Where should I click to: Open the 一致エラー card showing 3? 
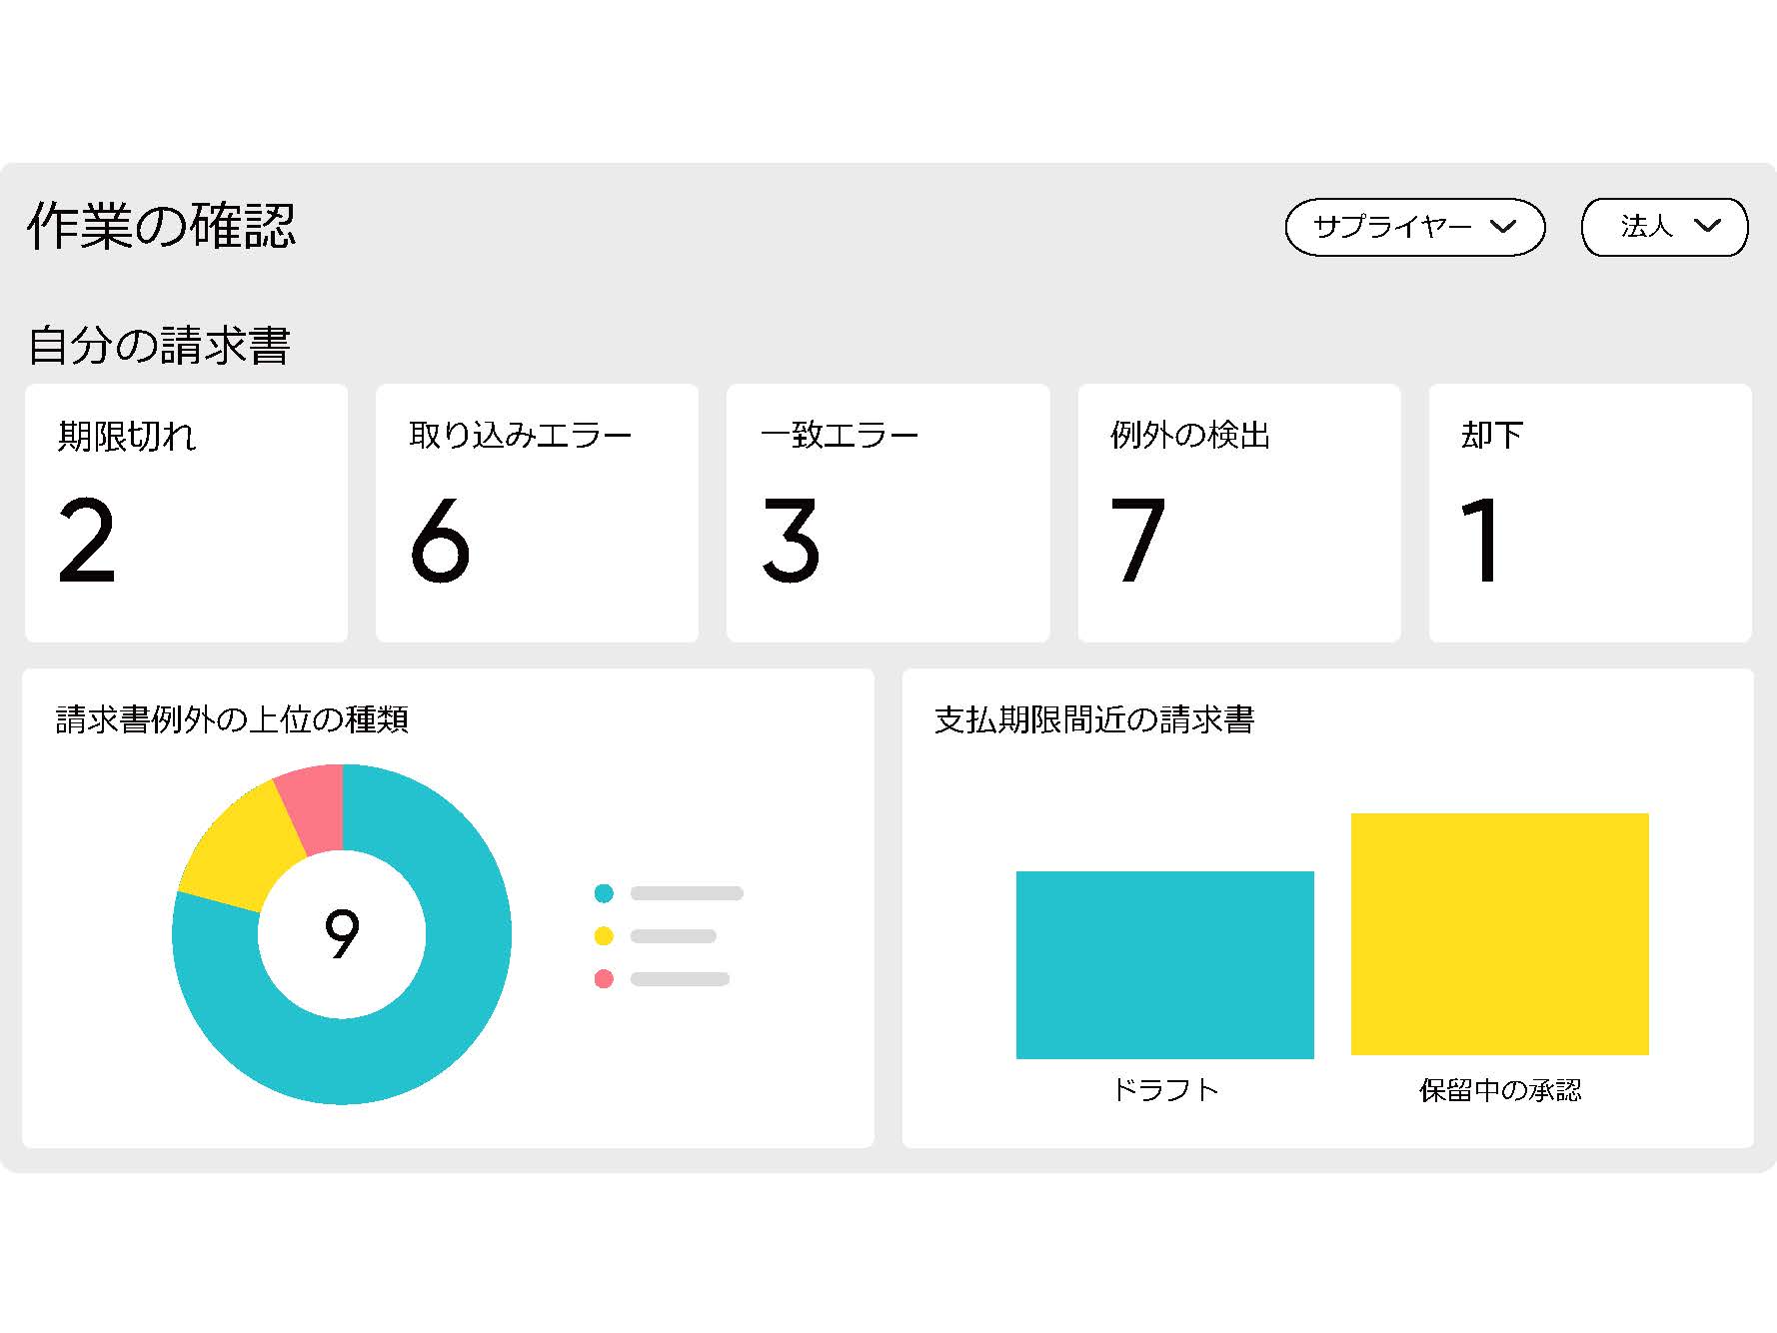(x=888, y=513)
